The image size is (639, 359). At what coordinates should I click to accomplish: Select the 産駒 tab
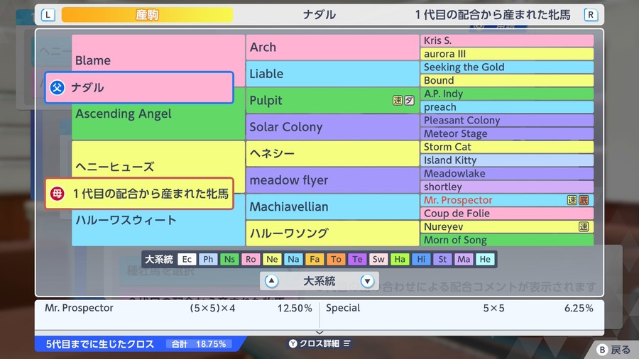tap(147, 15)
